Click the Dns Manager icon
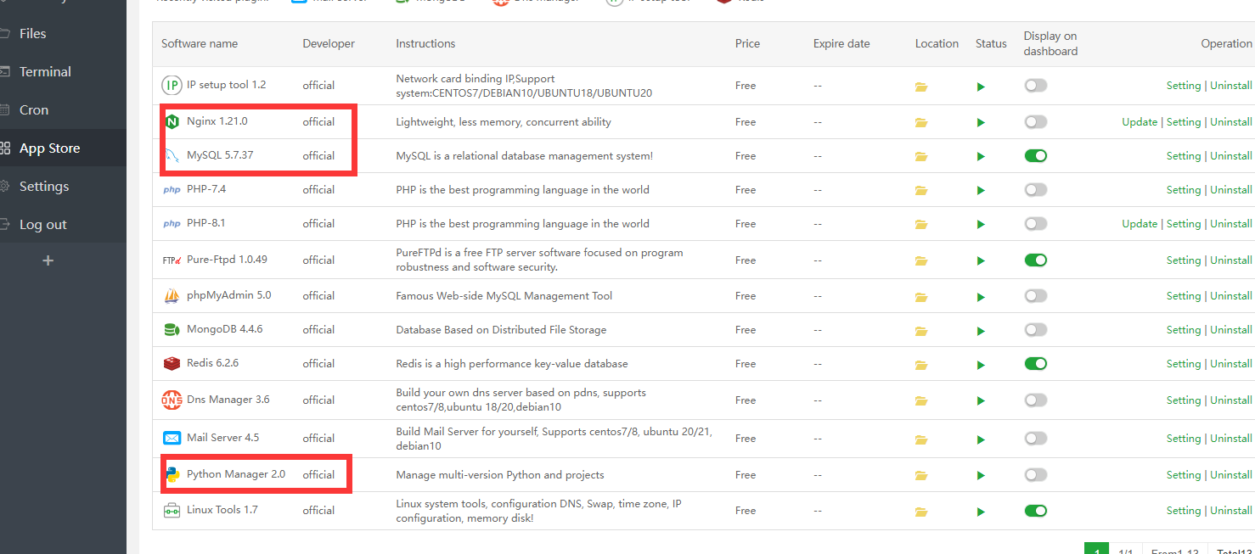This screenshot has height=554, width=1255. [x=172, y=400]
